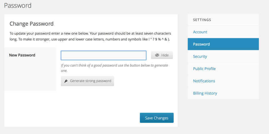The width and height of the screenshot is (269, 134).
Task: Open Account settings in the sidebar
Action: [x=200, y=32]
